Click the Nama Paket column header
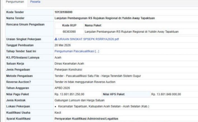The image size is (198, 122). 93,25
